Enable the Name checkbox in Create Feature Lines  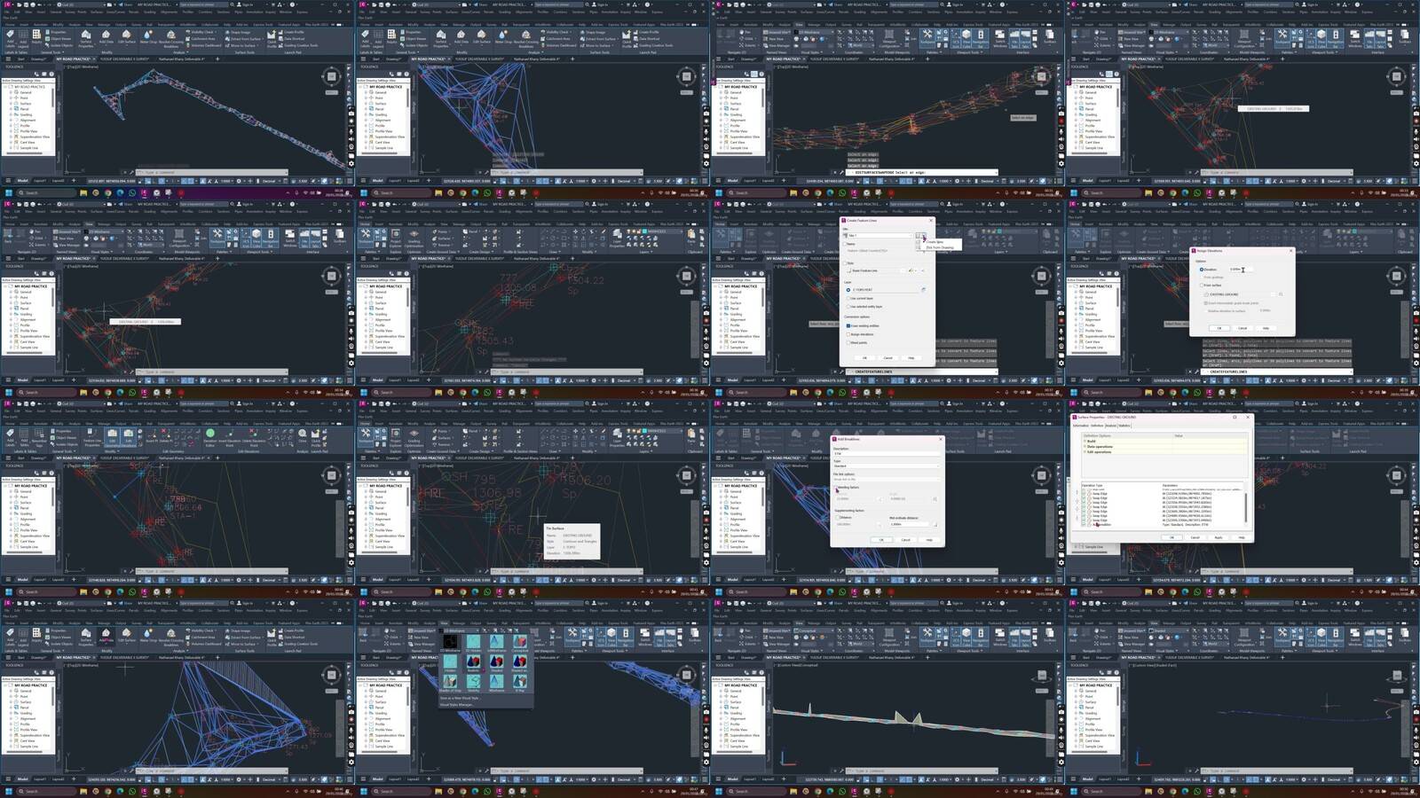tap(846, 244)
